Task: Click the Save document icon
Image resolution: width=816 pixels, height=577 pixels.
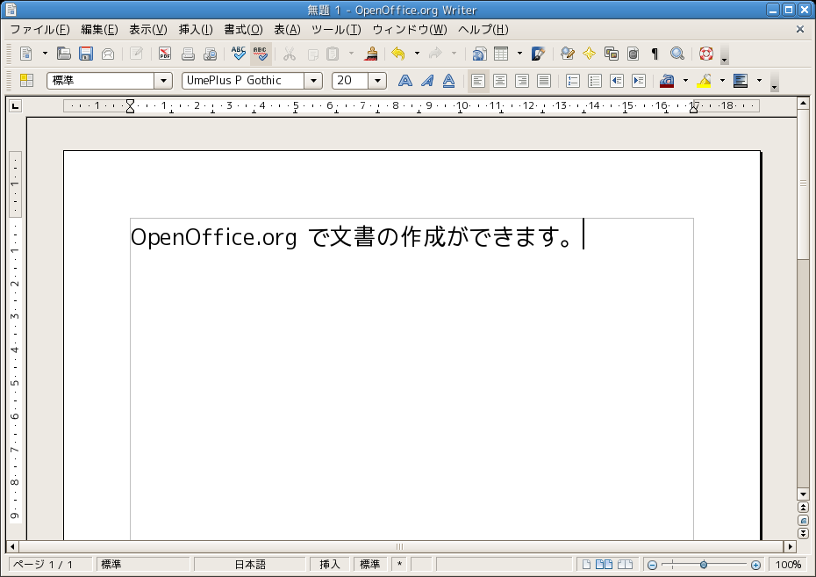Action: pos(85,54)
